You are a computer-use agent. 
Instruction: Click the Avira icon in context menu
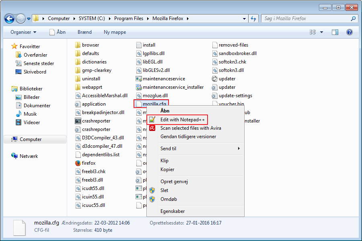[x=152, y=128]
